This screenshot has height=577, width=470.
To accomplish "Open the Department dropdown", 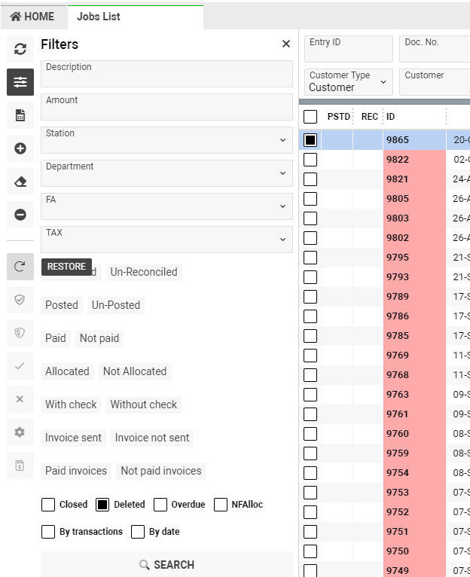I will point(166,173).
